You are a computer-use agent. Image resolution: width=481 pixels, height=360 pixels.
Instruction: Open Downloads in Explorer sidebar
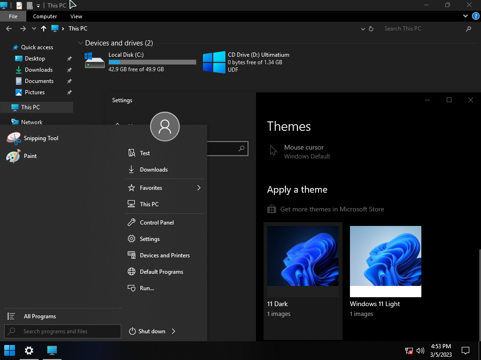tap(34, 70)
